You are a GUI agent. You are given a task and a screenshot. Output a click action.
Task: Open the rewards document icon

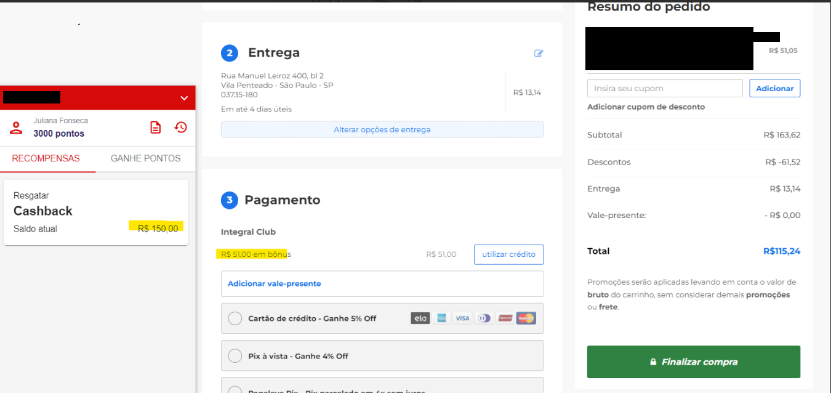click(156, 128)
